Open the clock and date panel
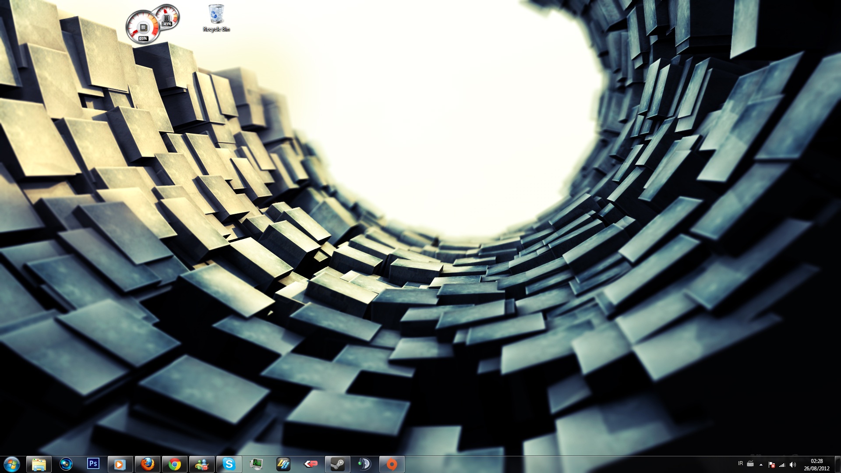841x473 pixels. point(816,464)
